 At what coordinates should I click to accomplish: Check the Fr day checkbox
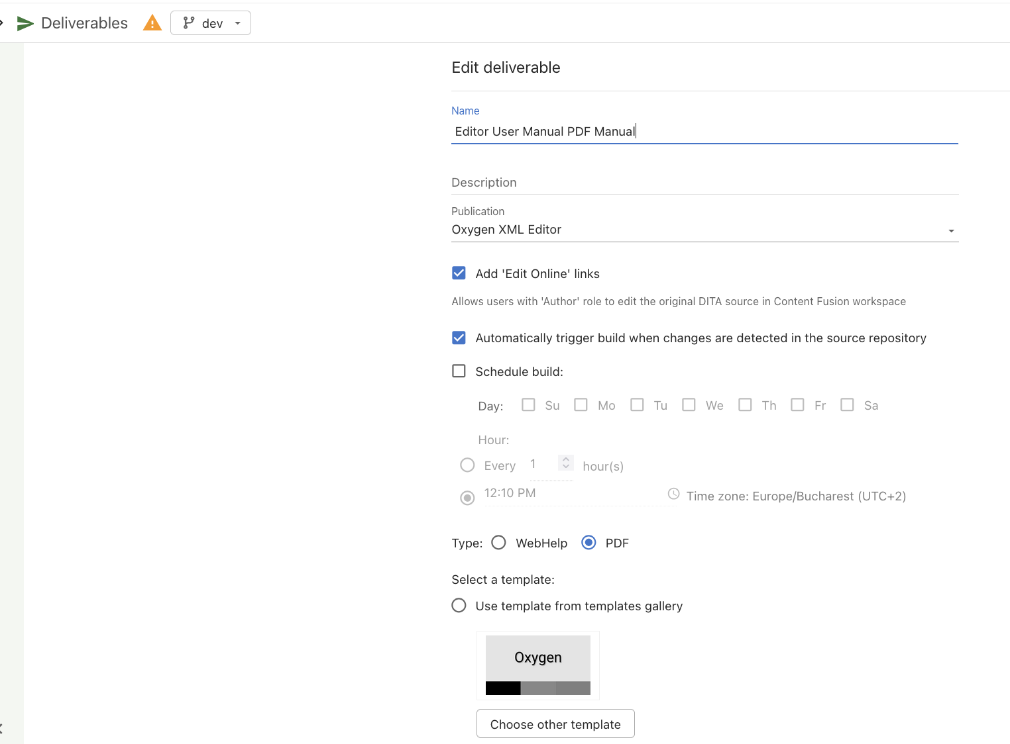[x=797, y=405]
